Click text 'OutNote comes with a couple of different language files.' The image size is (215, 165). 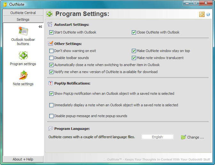point(92,137)
